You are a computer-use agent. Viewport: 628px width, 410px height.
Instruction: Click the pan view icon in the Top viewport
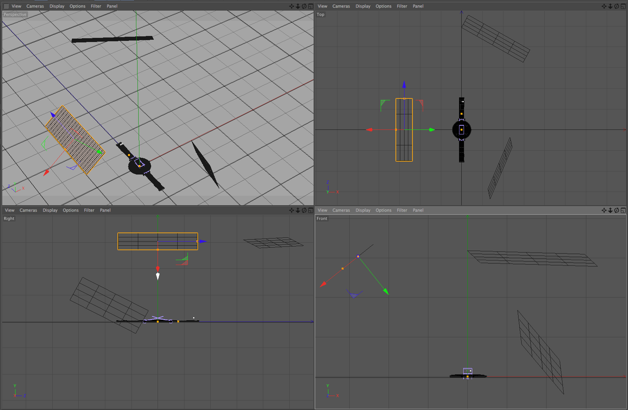[x=604, y=6]
